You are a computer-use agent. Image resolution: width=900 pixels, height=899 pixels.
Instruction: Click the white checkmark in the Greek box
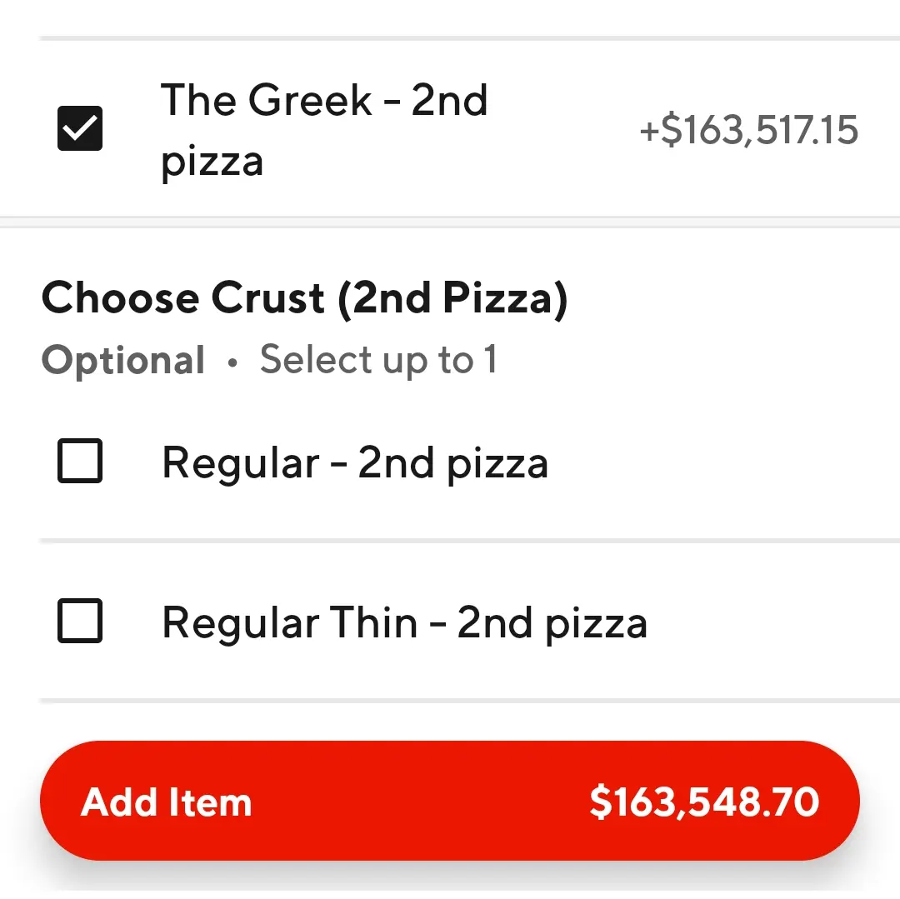tap(80, 128)
